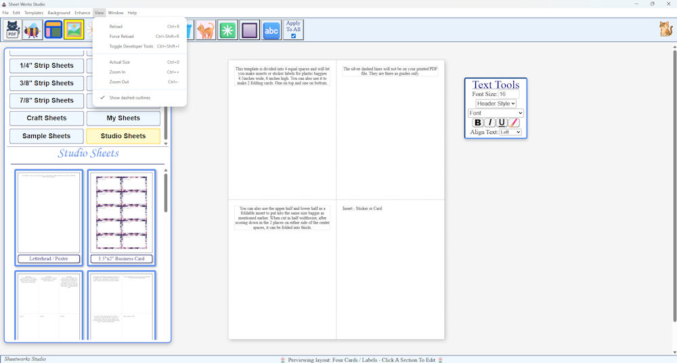Click the 7/8" Strip Sheets button
The width and height of the screenshot is (677, 363).
(x=47, y=100)
